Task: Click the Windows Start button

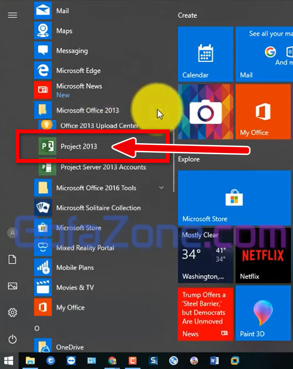Action: click(8, 360)
